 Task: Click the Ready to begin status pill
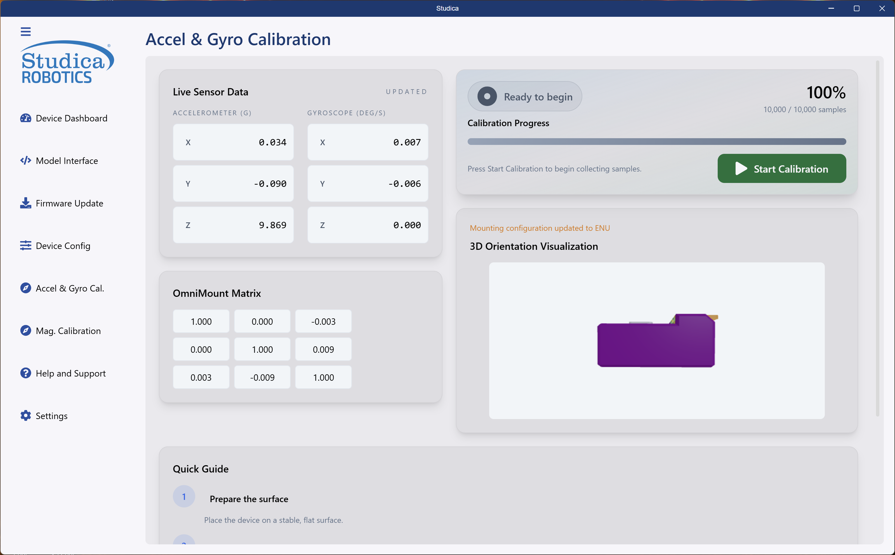[525, 97]
